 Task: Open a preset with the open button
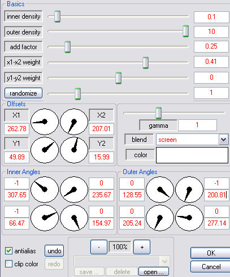pos(154,272)
